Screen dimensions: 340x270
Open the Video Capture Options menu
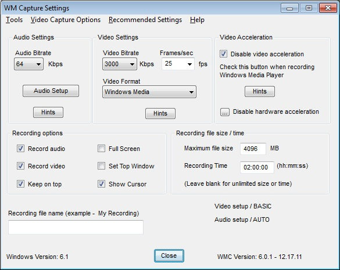(66, 20)
